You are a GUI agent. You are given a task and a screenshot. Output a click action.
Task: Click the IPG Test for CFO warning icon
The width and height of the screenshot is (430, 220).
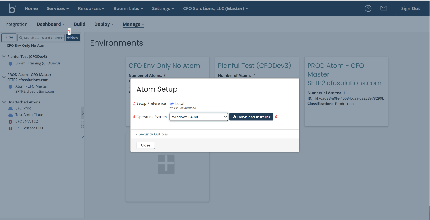click(10, 128)
